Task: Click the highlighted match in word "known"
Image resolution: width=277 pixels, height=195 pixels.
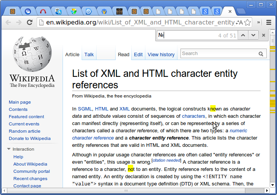Action: point(213,109)
